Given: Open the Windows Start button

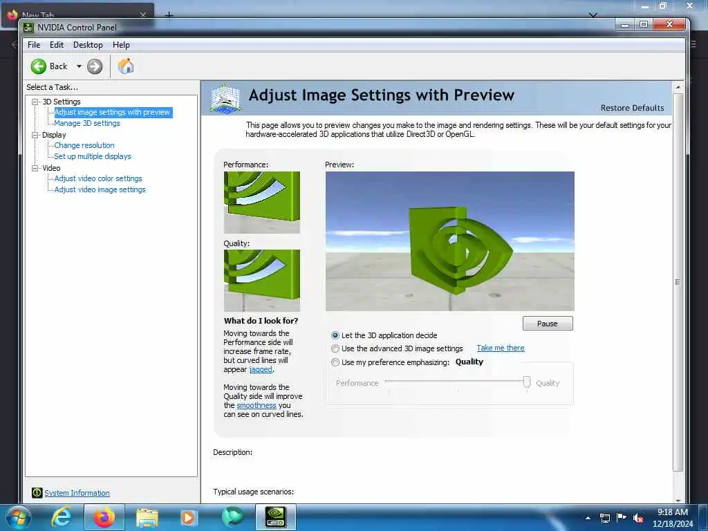Looking at the screenshot, I should click(x=19, y=517).
